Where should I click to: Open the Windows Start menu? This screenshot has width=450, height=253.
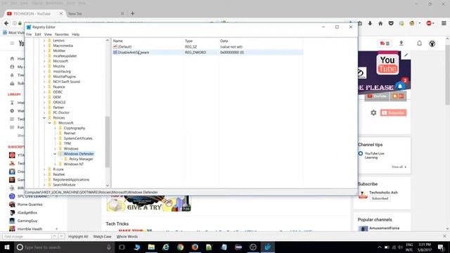pyautogui.click(x=7, y=247)
